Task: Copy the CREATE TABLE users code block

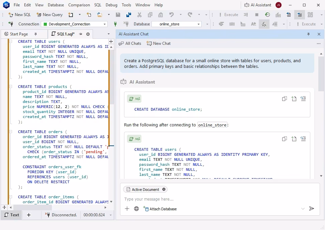Action: point(284,139)
